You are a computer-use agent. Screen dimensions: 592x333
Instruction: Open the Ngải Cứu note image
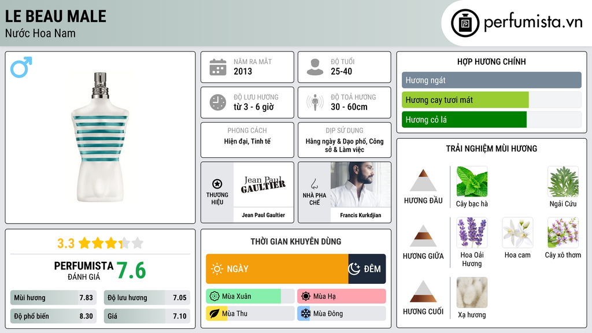[x=563, y=182]
